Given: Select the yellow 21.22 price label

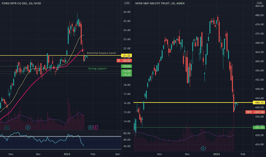Looking at the screenshot, I should pos(126,55).
